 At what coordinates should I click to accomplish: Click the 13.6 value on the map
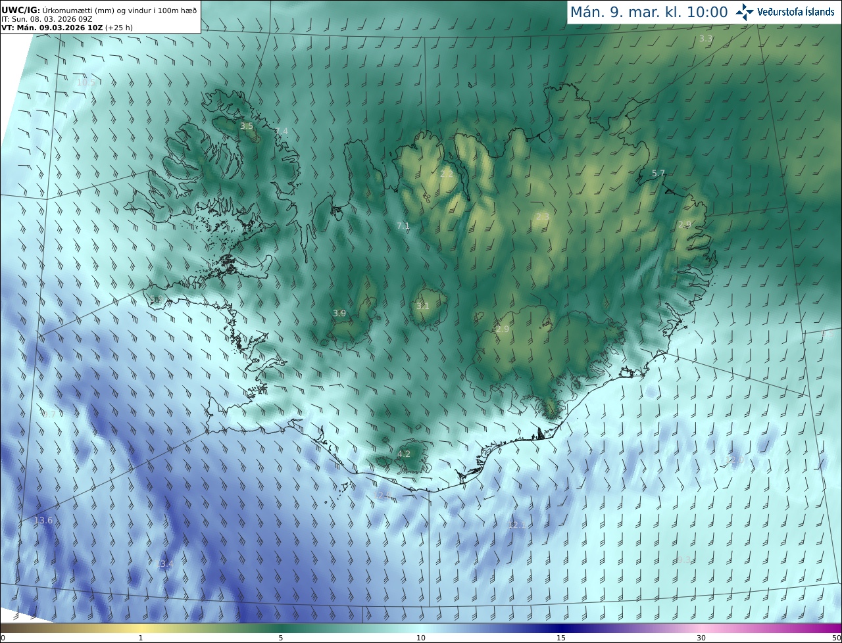(43, 521)
